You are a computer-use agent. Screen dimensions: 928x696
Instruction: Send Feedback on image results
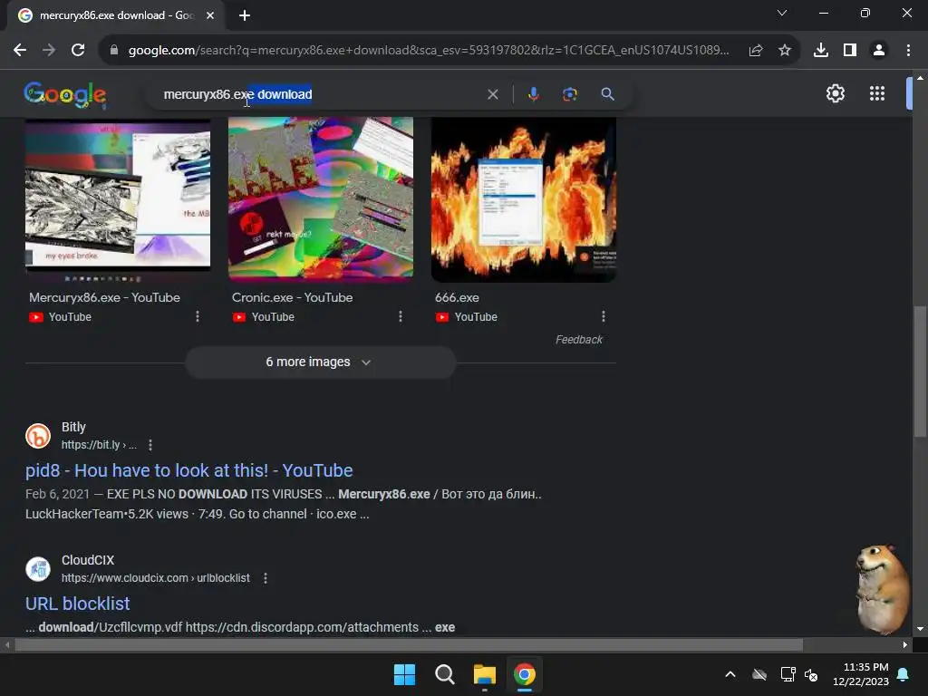click(579, 340)
